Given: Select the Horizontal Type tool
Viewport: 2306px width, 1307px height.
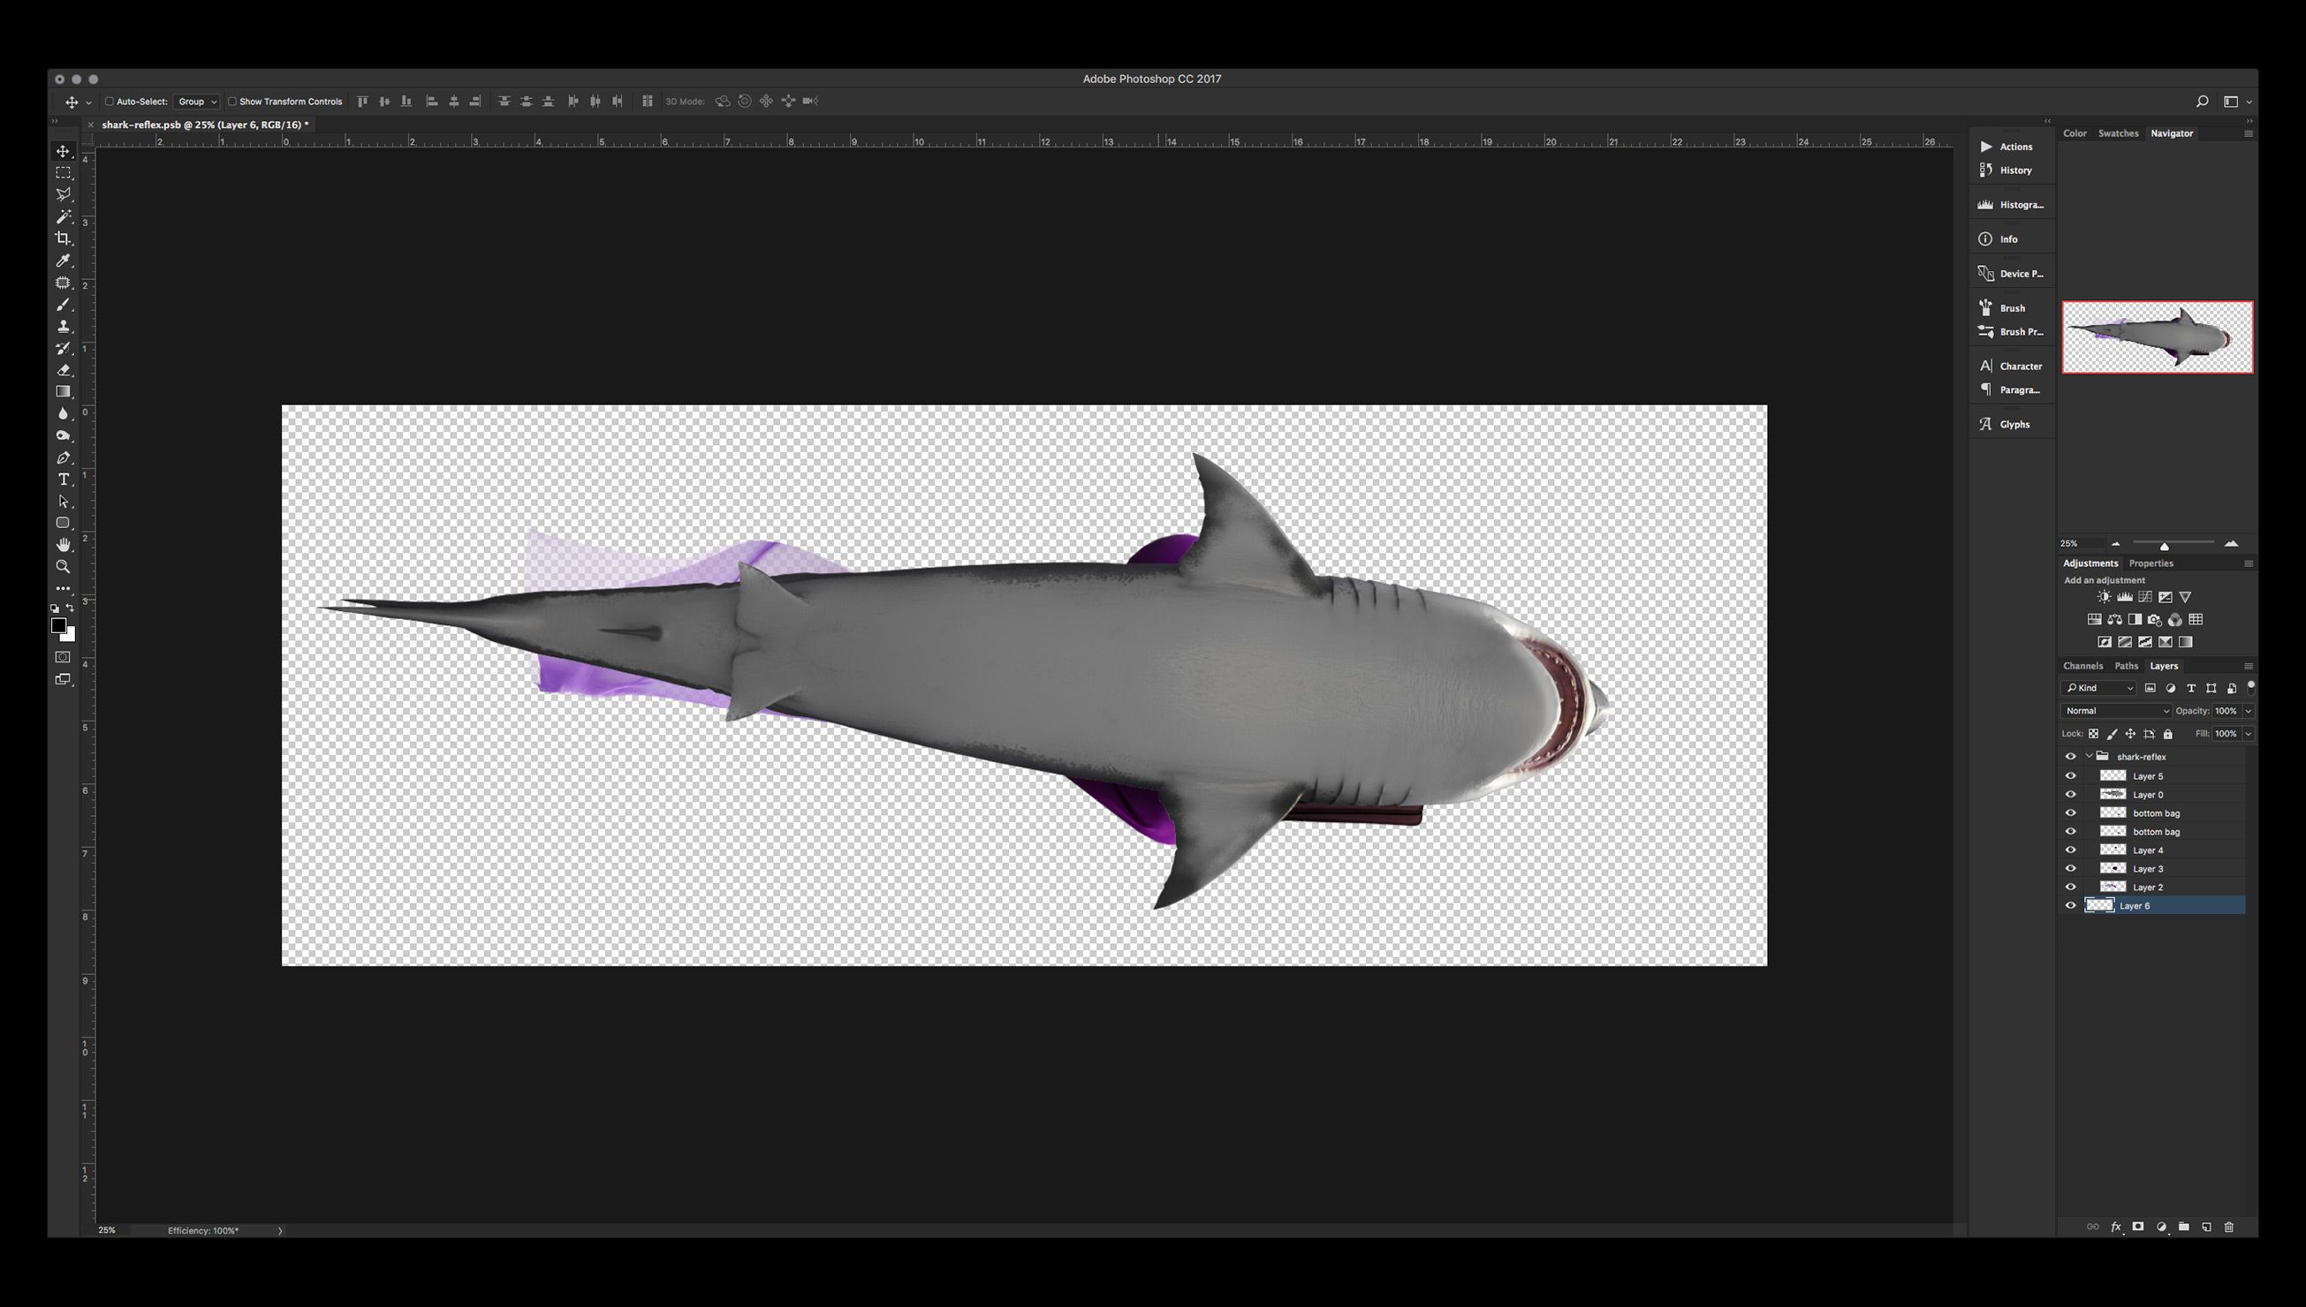Looking at the screenshot, I should pyautogui.click(x=63, y=480).
